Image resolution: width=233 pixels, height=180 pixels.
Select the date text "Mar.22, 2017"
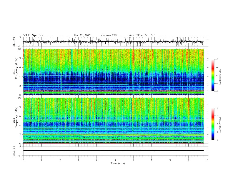coord(82,35)
